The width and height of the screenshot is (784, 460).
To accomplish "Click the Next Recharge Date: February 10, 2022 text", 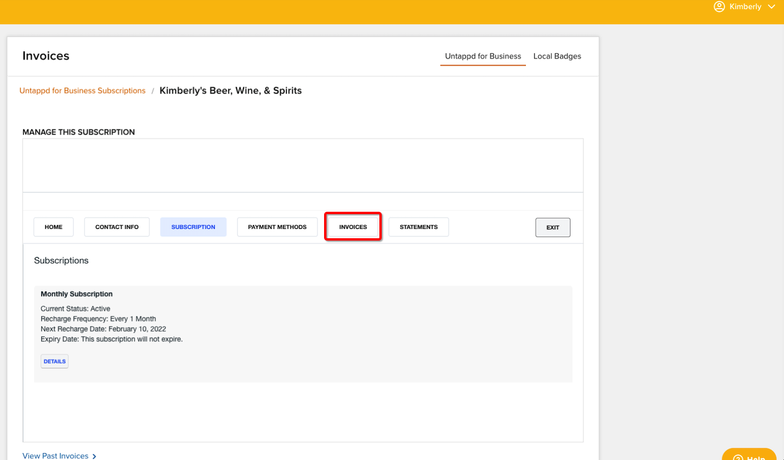I will click(104, 329).
